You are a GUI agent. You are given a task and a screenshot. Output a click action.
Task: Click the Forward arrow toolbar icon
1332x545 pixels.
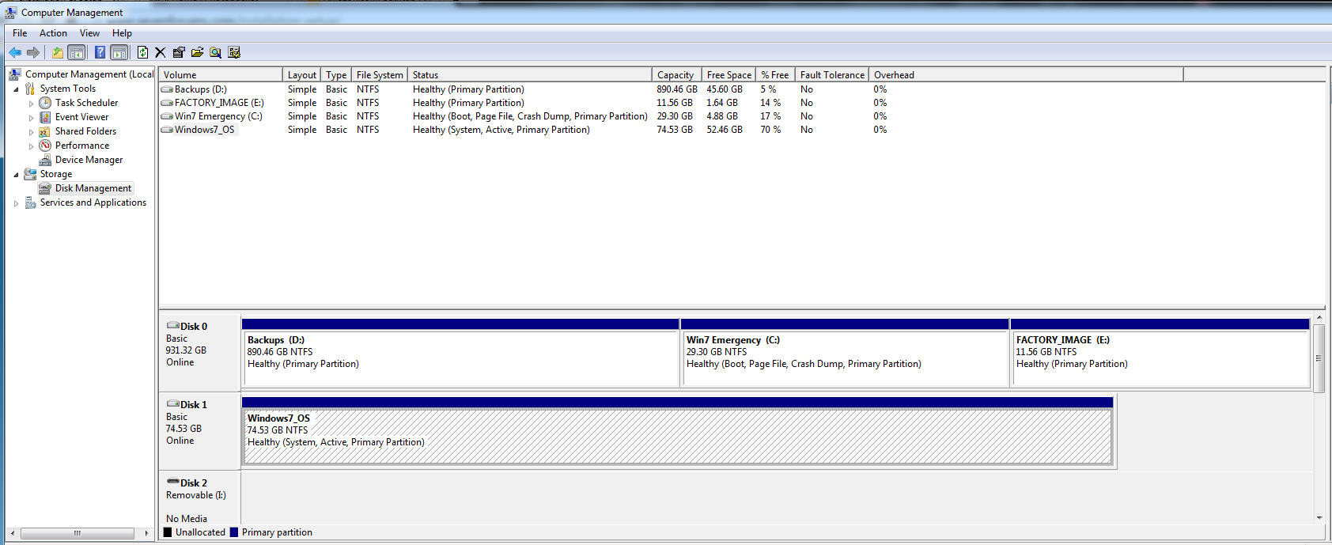click(x=33, y=52)
